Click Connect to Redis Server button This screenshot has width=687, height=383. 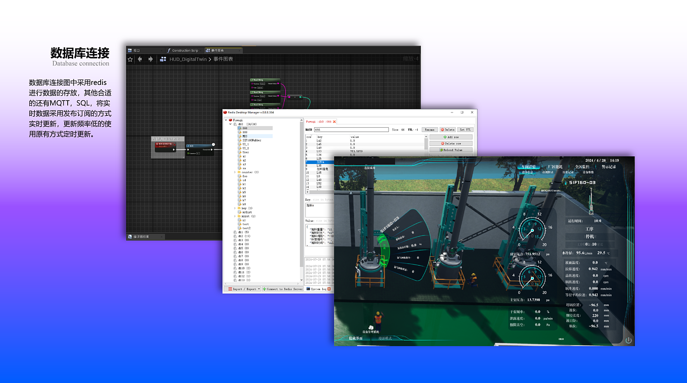(282, 289)
